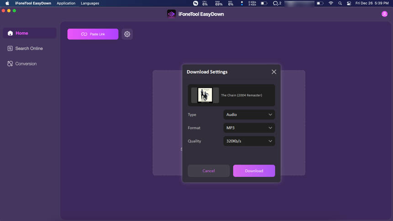393x221 pixels.
Task: Click the Paste Link button
Action: pos(93,34)
